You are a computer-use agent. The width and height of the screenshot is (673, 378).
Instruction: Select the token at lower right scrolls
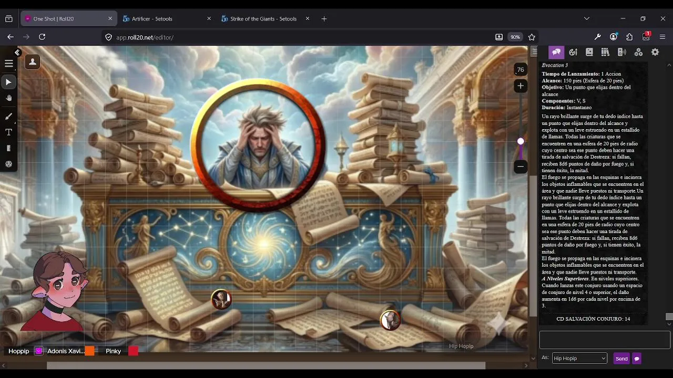click(x=390, y=320)
